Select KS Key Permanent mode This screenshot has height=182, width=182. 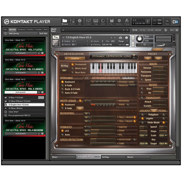[72, 64]
